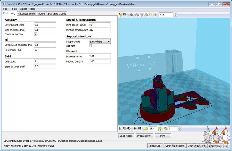Open the scale tool icon
This screenshot has height=151, width=232.
[146, 128]
